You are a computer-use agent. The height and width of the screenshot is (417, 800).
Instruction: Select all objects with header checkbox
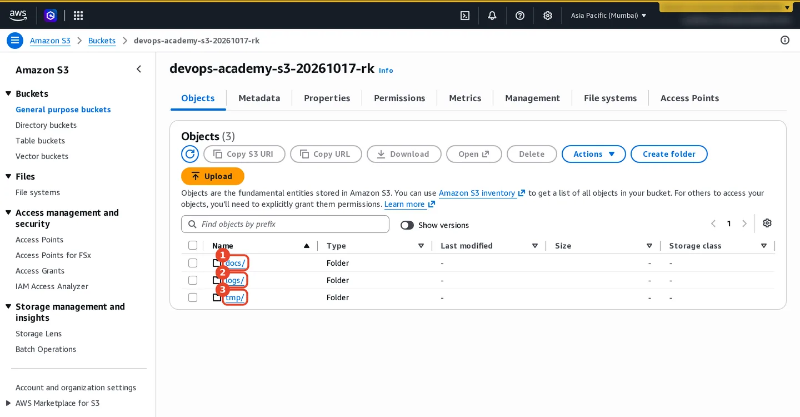193,245
